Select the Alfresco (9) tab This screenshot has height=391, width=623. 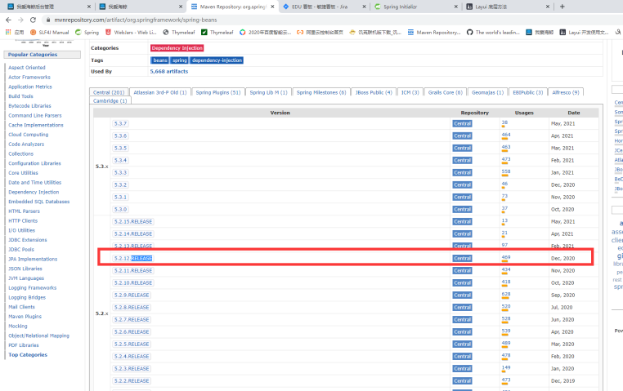coord(566,92)
